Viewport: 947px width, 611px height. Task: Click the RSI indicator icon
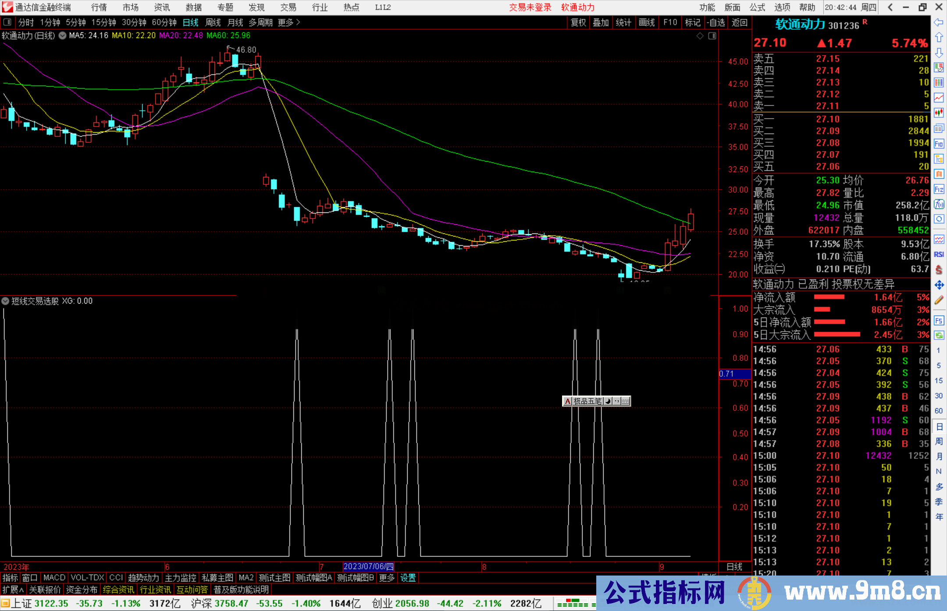pos(939,254)
